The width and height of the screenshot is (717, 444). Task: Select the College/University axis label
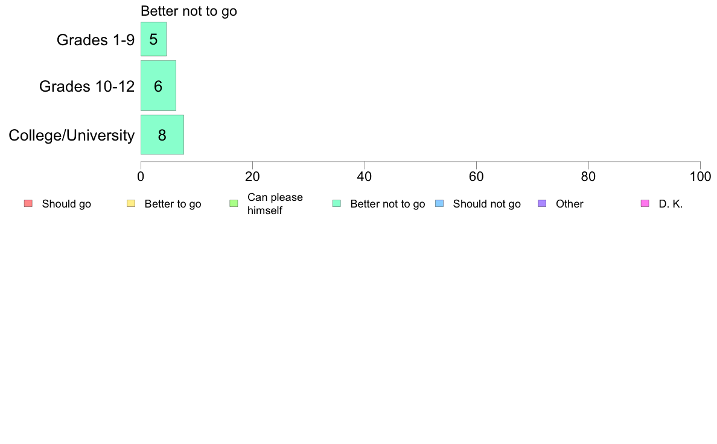click(72, 135)
